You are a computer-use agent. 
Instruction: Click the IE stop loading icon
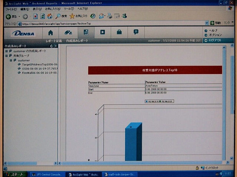(x=36, y=16)
